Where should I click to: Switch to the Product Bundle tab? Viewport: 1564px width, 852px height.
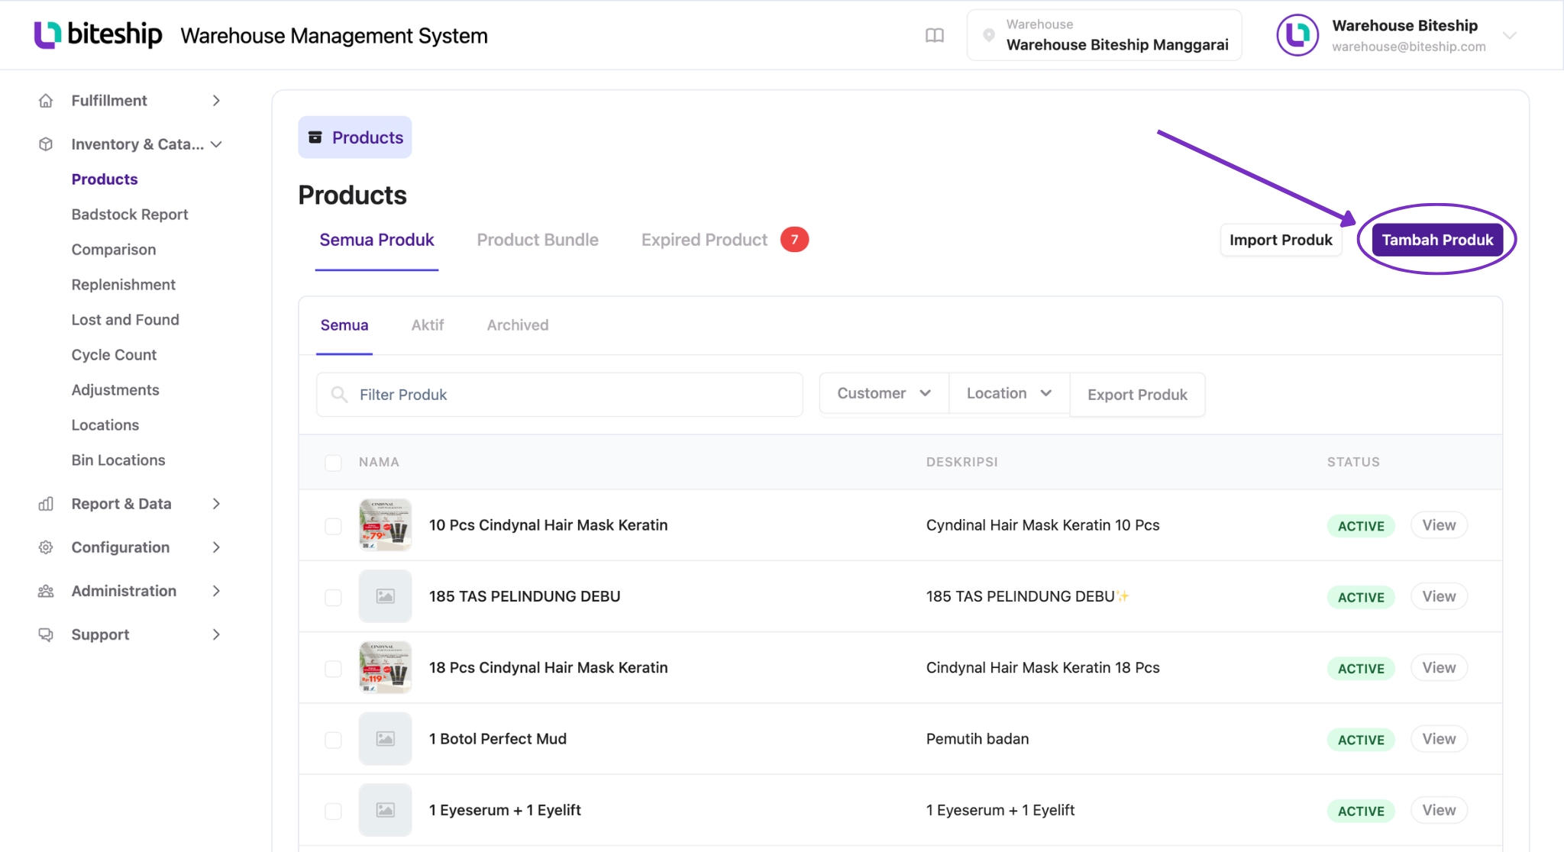pos(538,240)
